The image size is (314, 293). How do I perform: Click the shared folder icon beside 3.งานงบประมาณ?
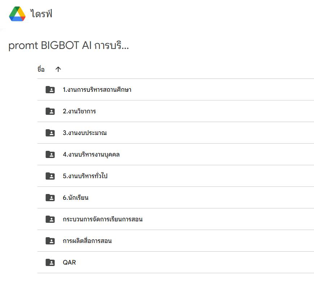tap(50, 133)
